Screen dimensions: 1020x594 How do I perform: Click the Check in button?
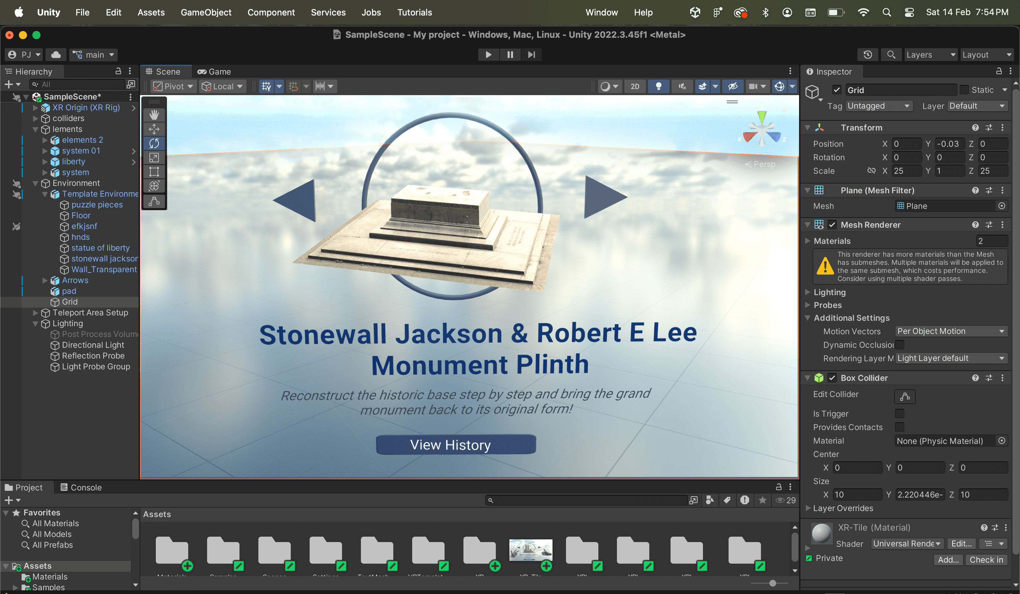(986, 560)
